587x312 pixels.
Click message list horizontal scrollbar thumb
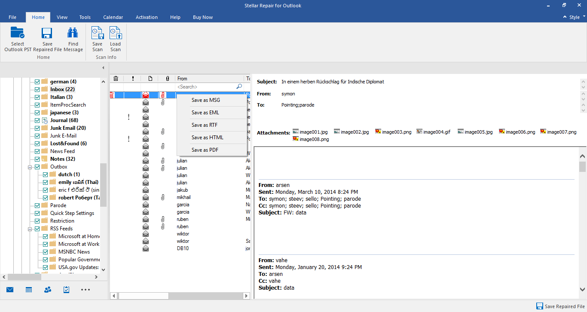click(144, 296)
